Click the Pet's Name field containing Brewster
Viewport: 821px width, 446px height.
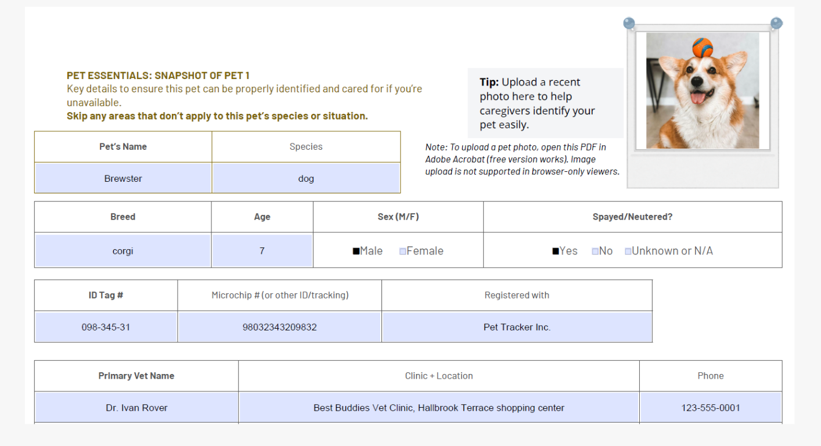tap(123, 178)
